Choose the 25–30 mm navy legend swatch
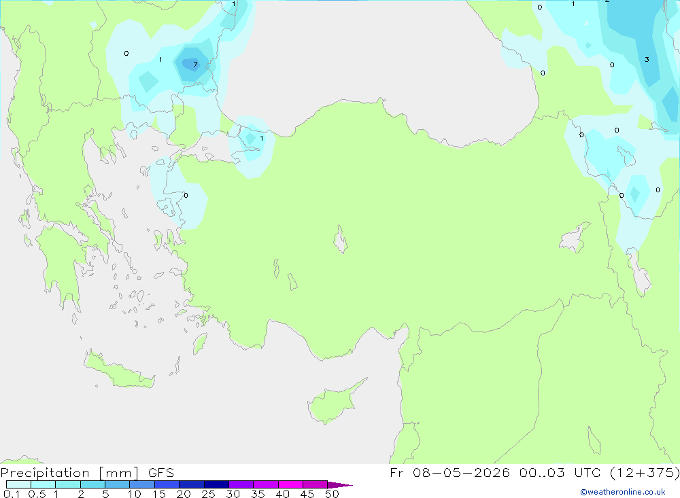 (x=216, y=484)
